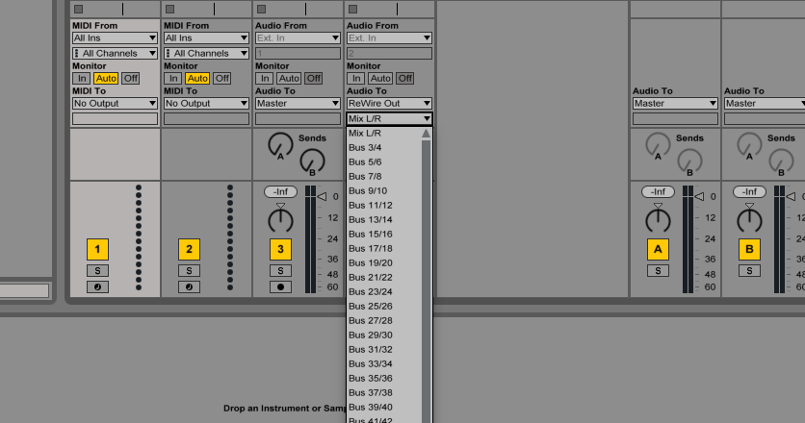Open track 4 Audio From Ext. In dropdown
This screenshot has width=805, height=423.
click(x=389, y=37)
